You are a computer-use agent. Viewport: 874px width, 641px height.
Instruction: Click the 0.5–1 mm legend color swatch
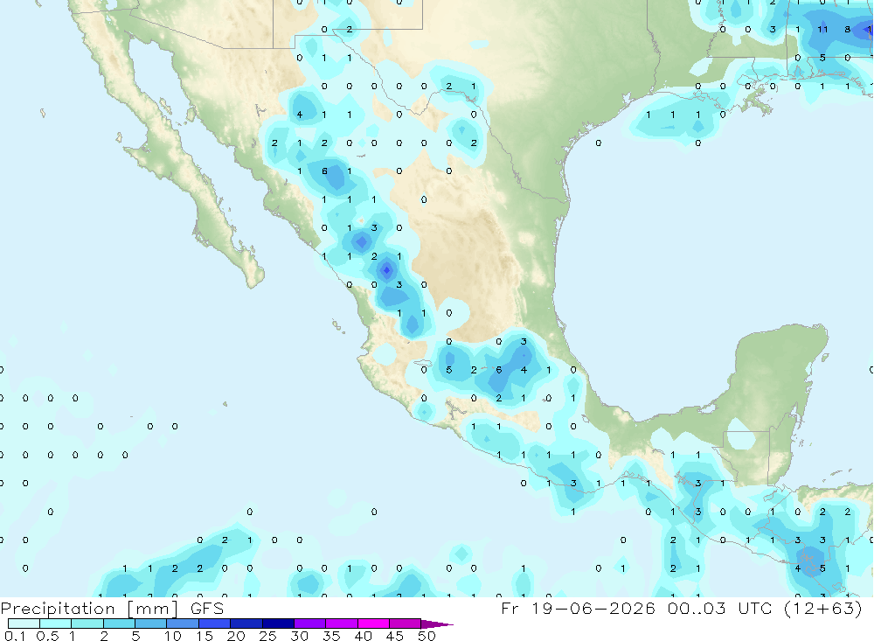point(56,624)
